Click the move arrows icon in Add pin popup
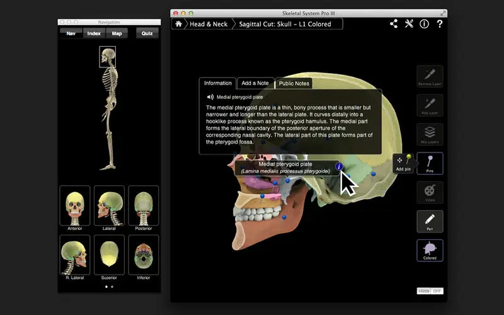 click(x=399, y=160)
